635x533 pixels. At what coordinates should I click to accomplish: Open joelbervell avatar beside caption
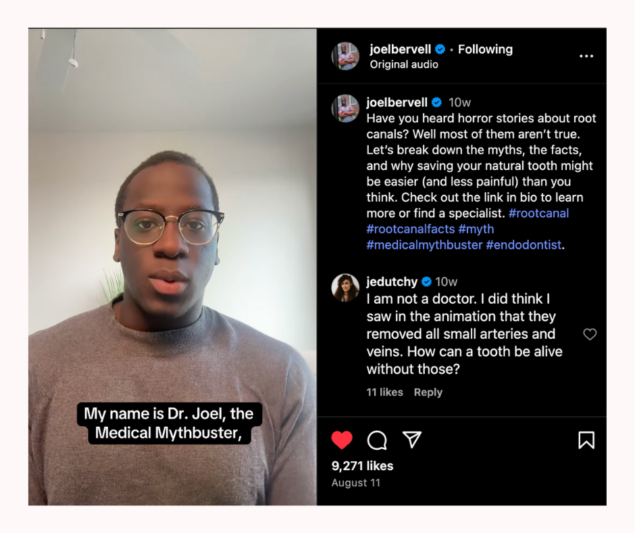345,109
